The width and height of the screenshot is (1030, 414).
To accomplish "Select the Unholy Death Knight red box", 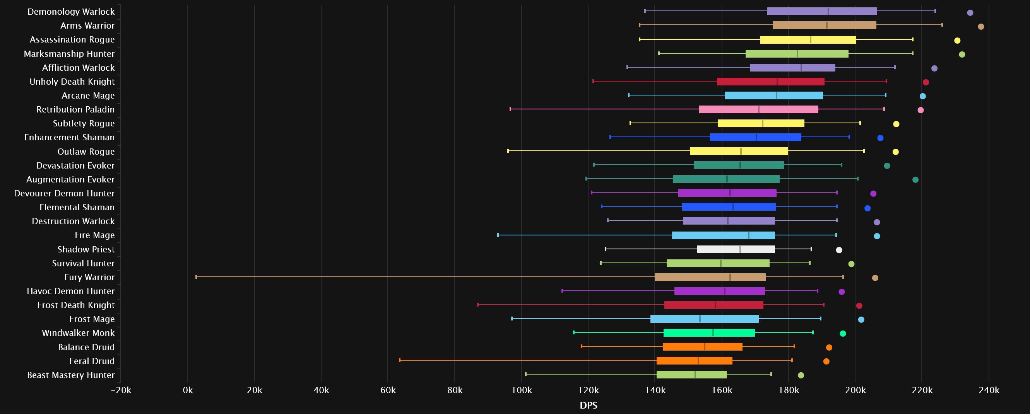I will pyautogui.click(x=771, y=82).
